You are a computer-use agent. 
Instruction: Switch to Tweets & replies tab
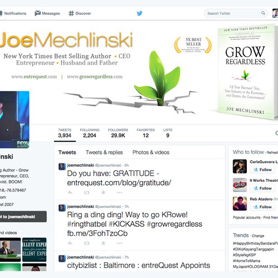(104, 152)
